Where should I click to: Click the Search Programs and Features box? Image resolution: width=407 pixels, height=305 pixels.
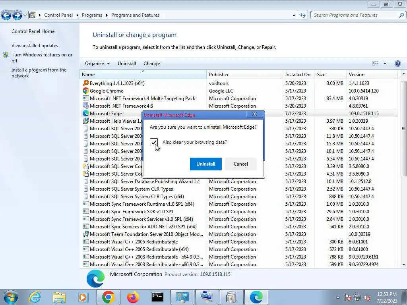click(x=355, y=15)
